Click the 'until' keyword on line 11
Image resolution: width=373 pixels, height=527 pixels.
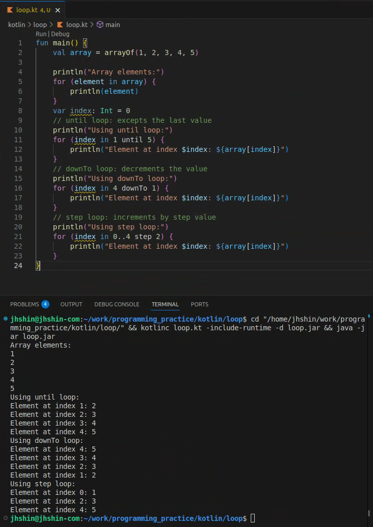click(x=132, y=140)
